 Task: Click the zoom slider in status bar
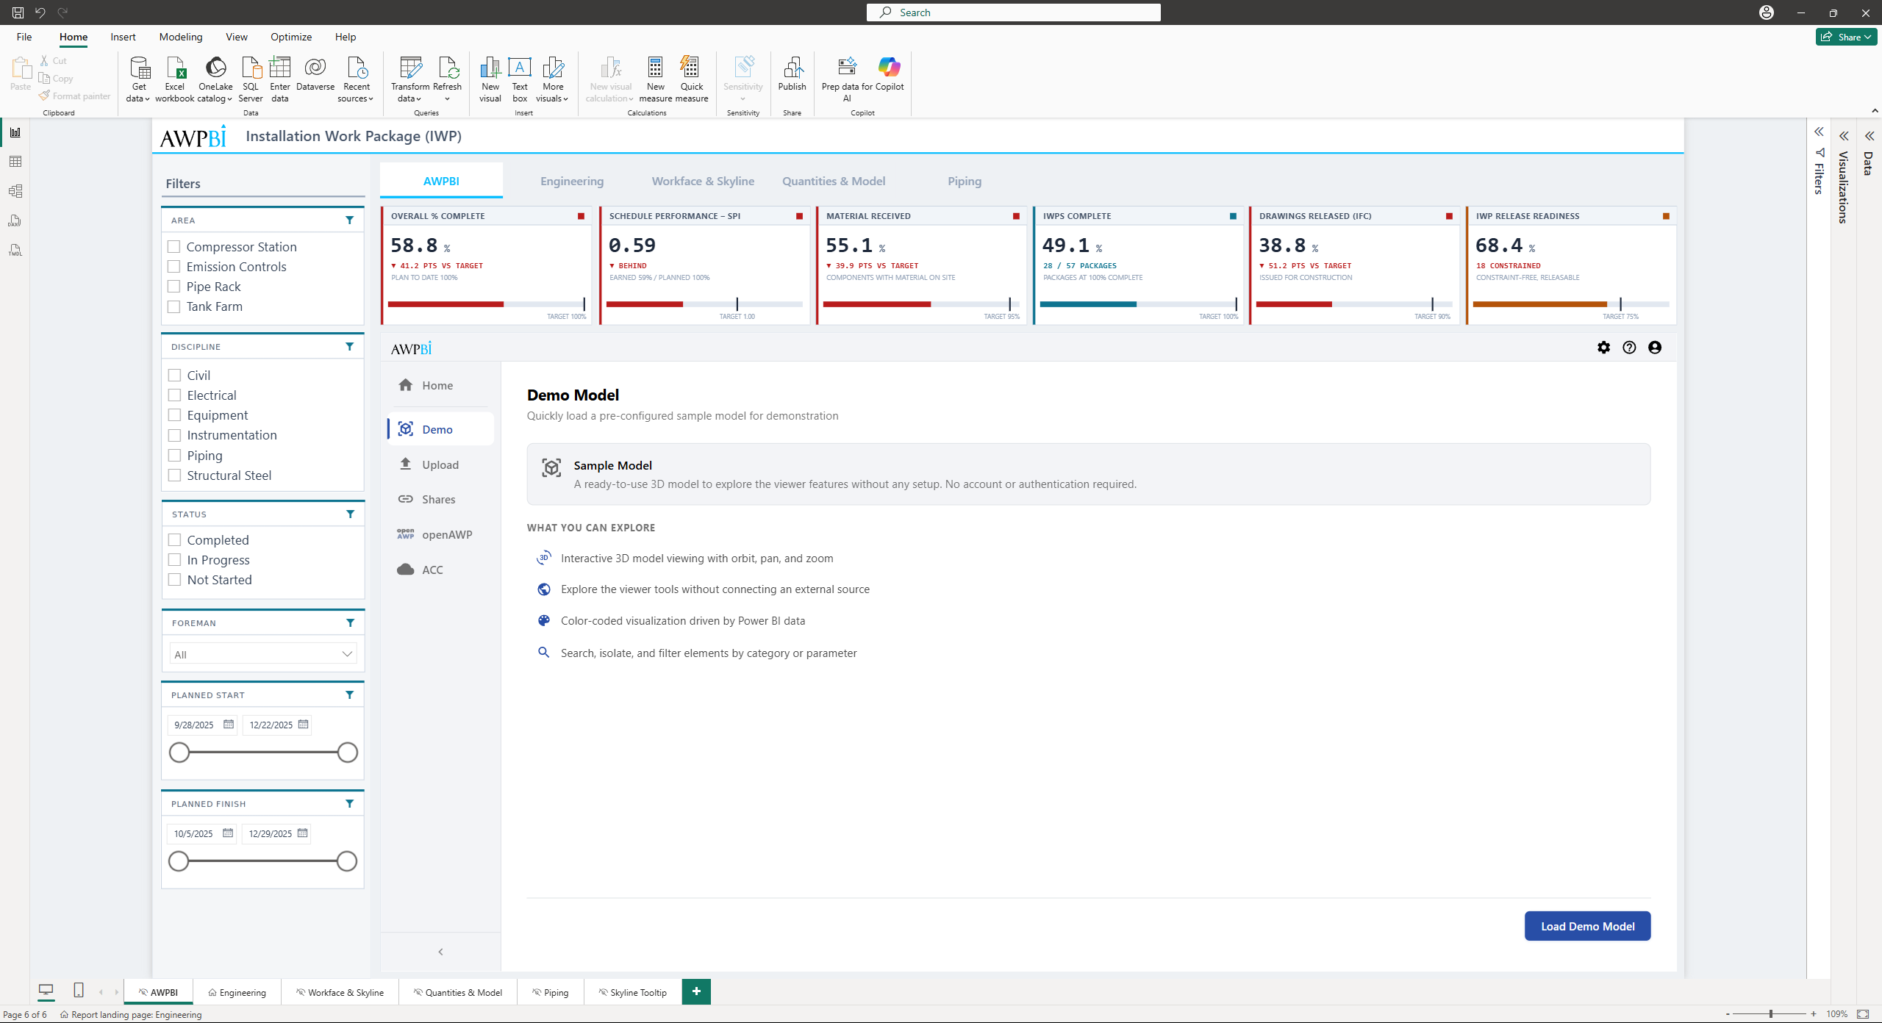point(1770,1014)
